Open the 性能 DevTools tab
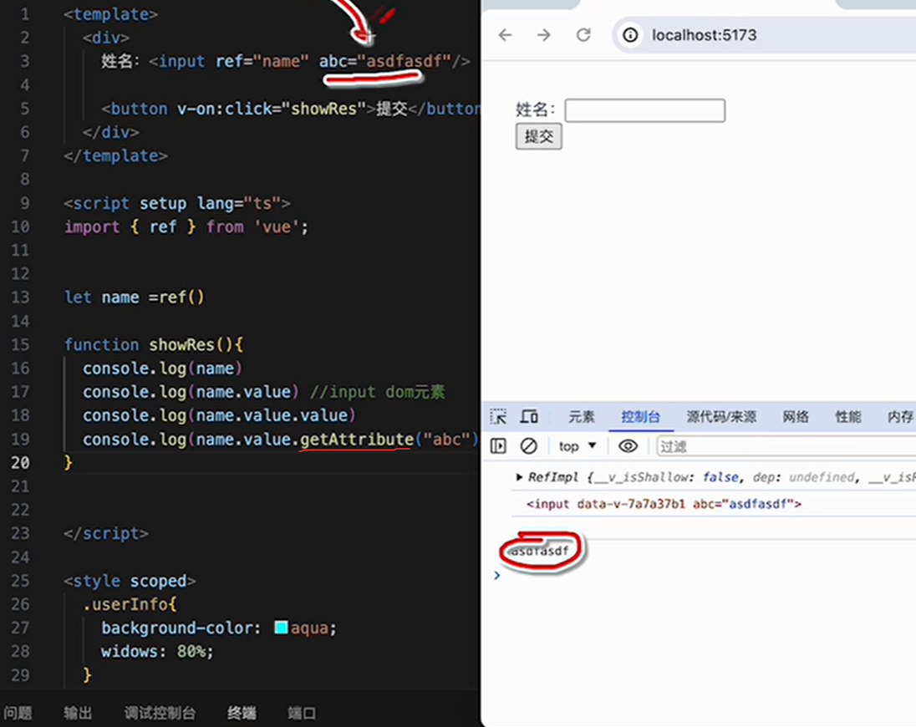 tap(848, 416)
